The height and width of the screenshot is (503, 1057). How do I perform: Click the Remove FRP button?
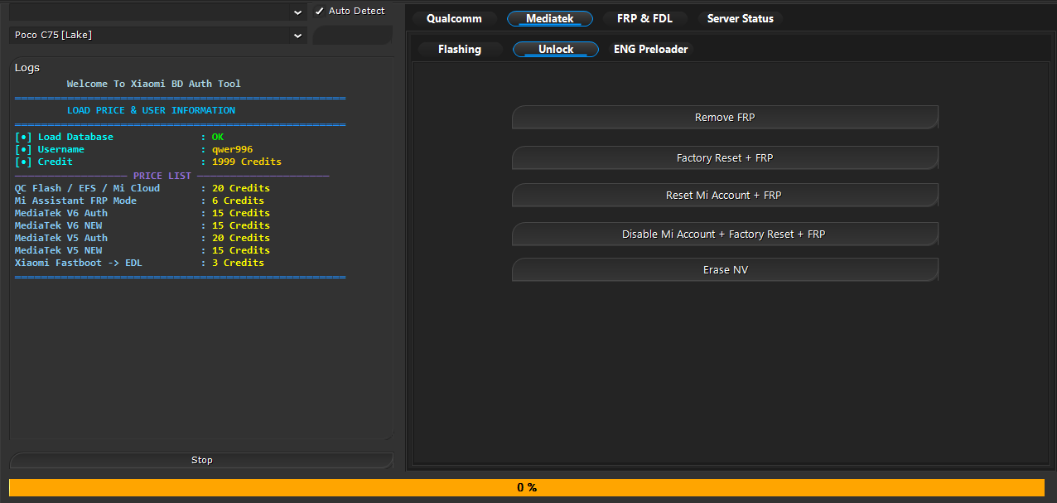(724, 118)
